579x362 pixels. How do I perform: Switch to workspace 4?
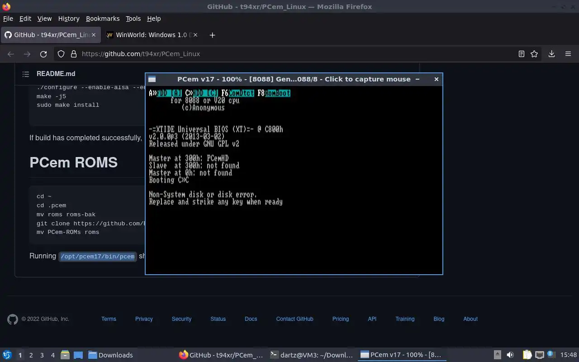(x=53, y=355)
